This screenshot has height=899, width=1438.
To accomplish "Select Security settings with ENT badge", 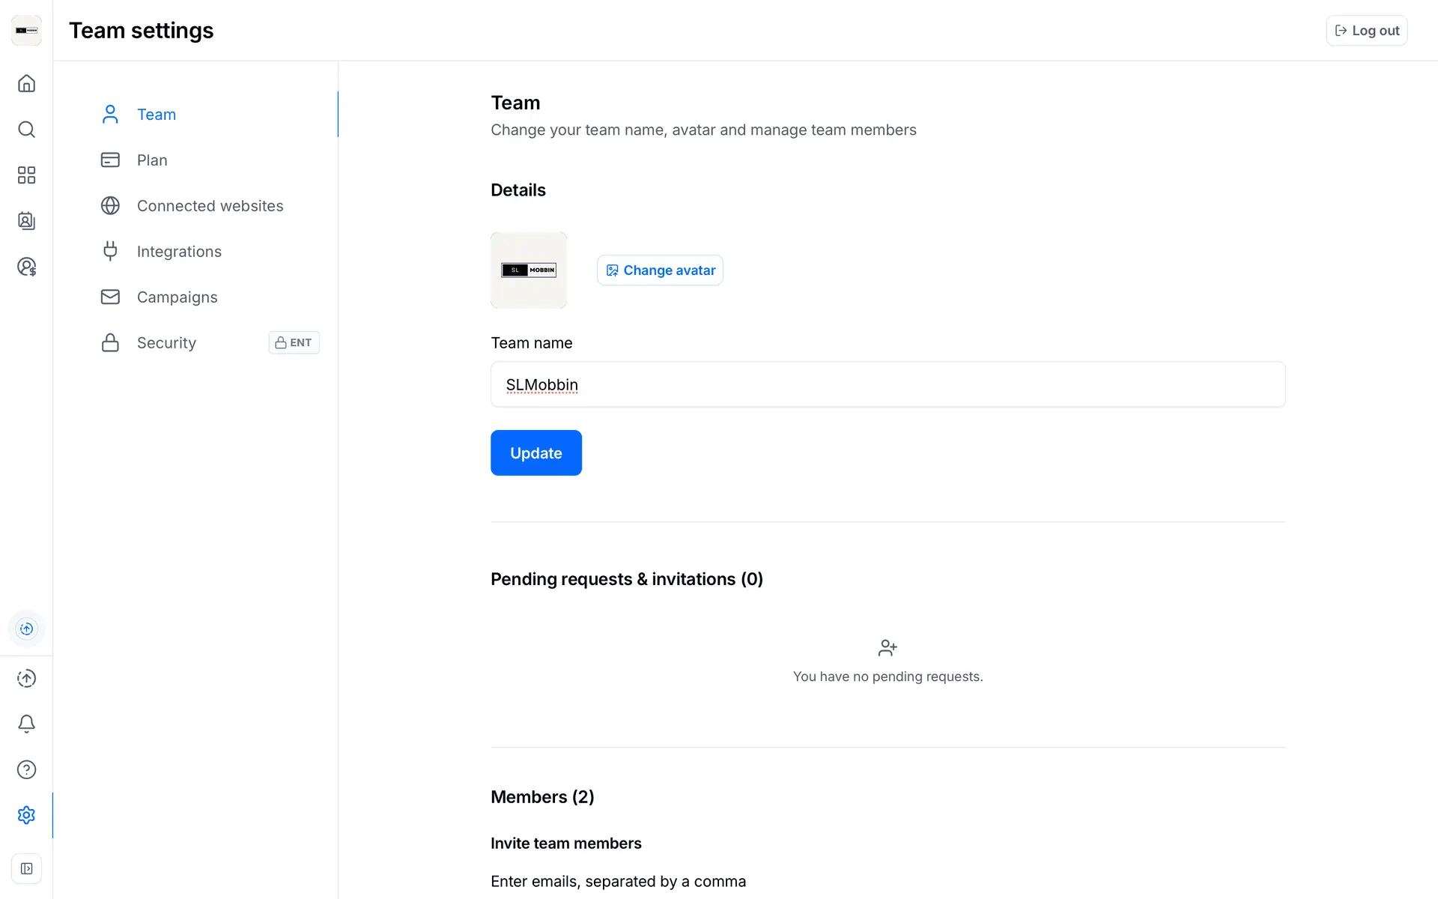I will [x=166, y=343].
